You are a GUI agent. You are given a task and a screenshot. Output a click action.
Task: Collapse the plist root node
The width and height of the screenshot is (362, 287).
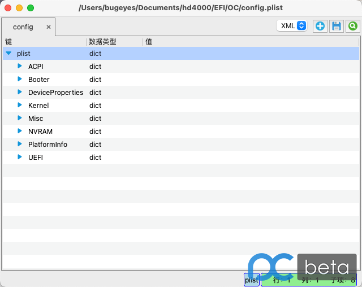click(x=8, y=53)
